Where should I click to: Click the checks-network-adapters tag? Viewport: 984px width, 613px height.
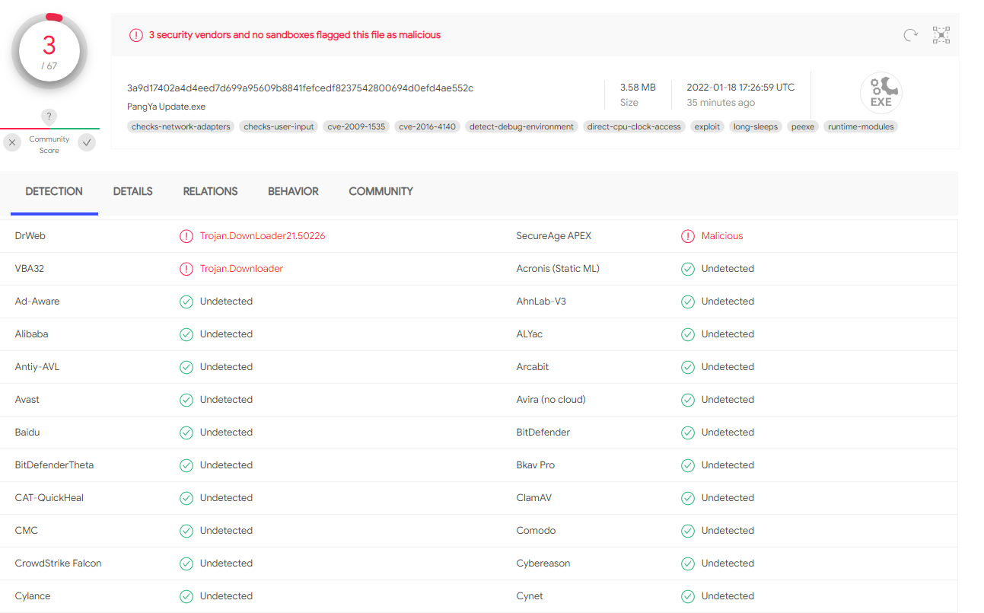coord(181,126)
